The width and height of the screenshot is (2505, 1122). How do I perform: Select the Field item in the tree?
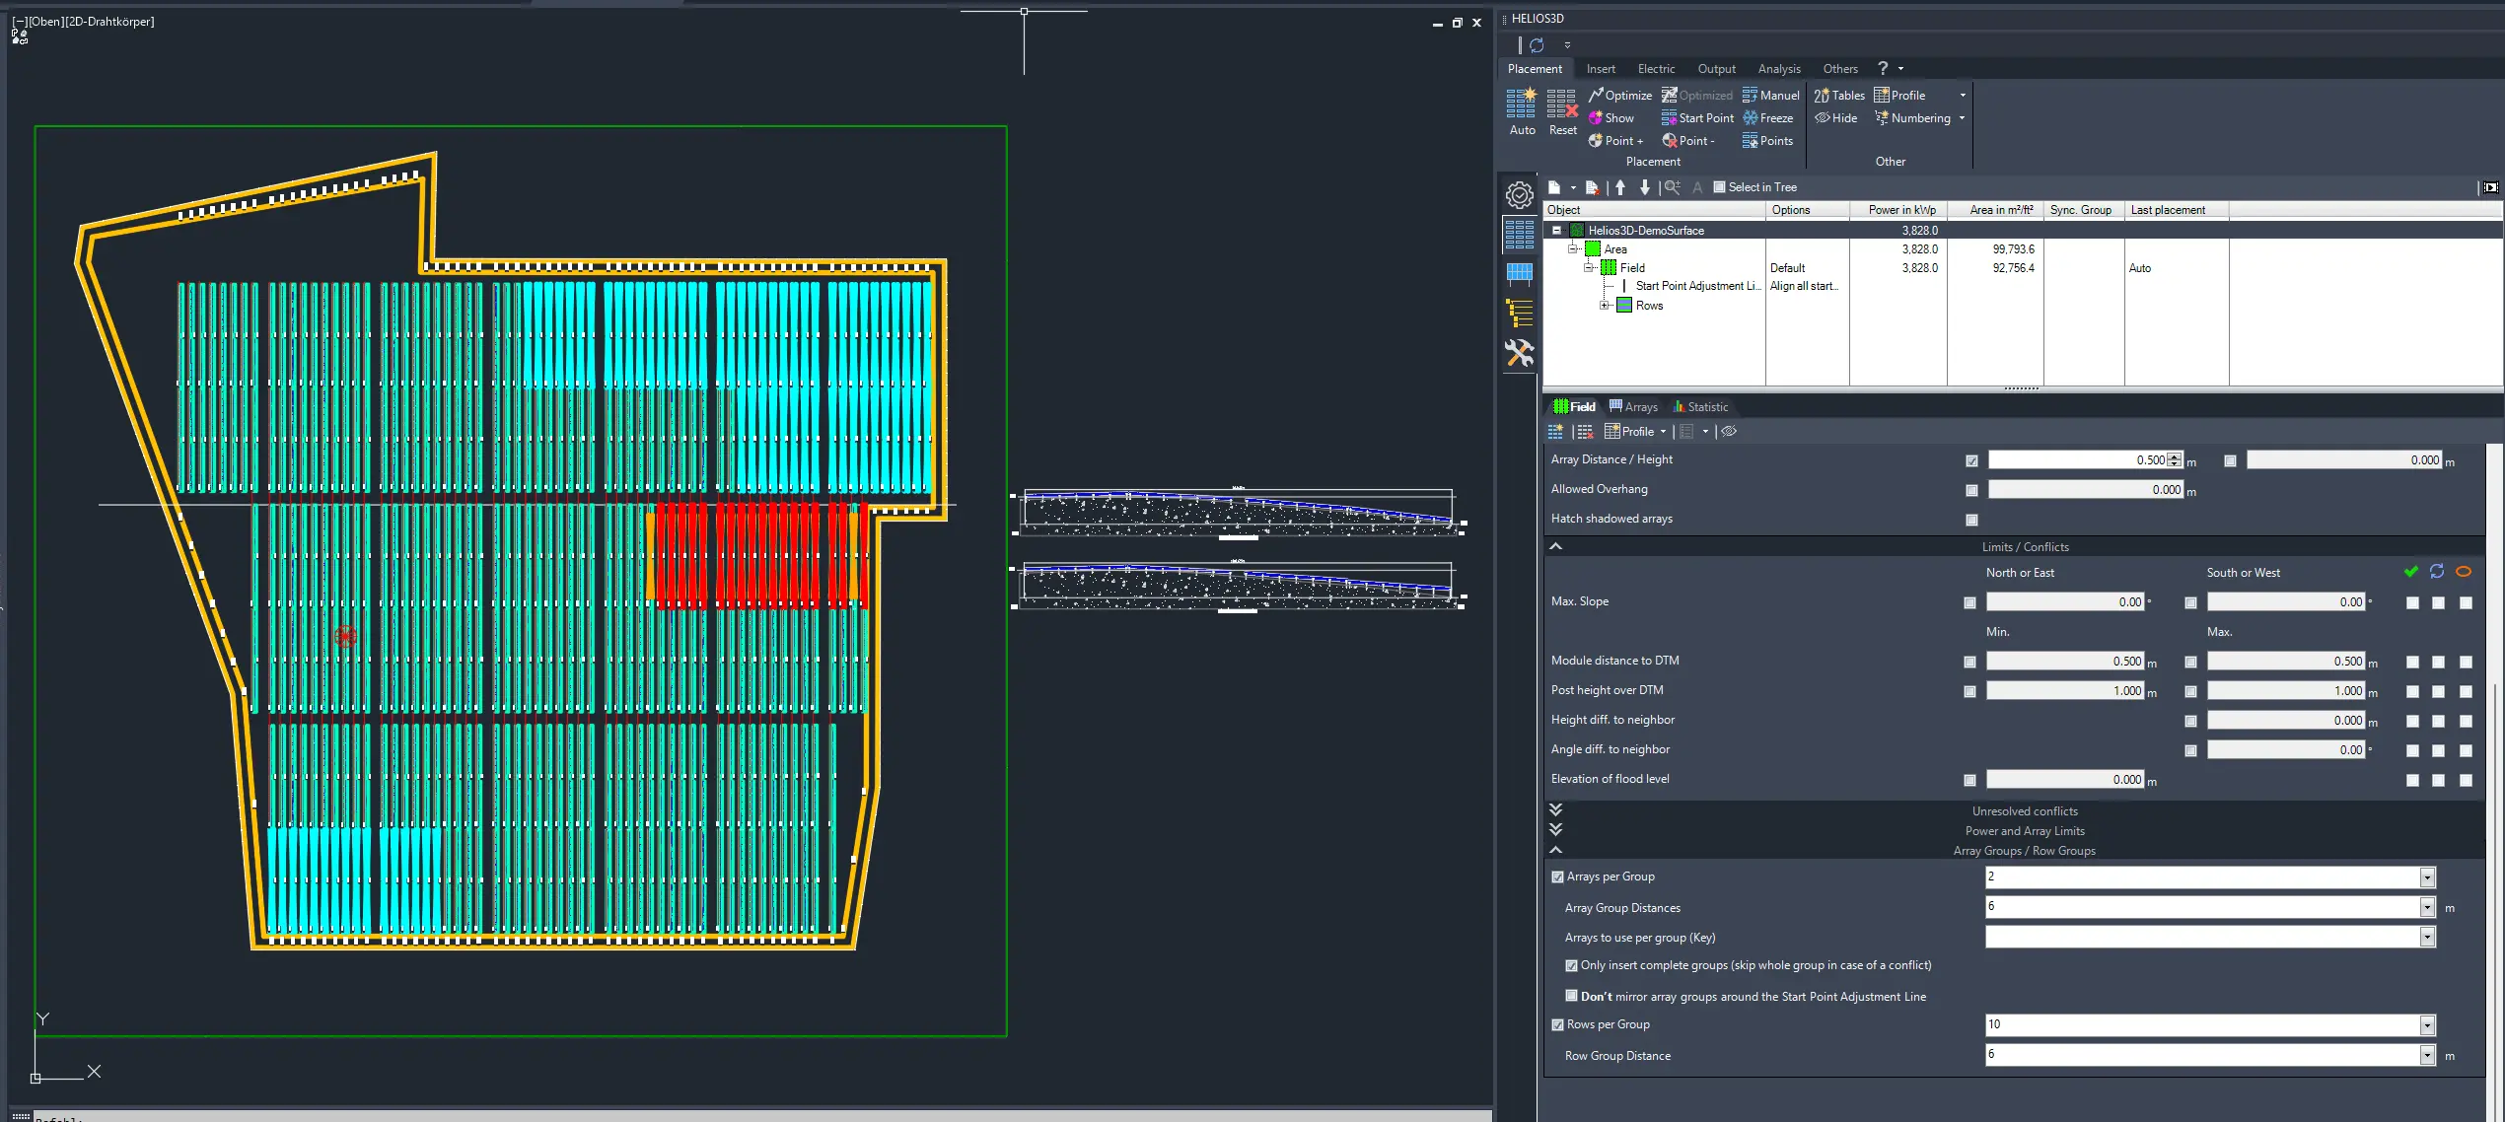tap(1631, 268)
